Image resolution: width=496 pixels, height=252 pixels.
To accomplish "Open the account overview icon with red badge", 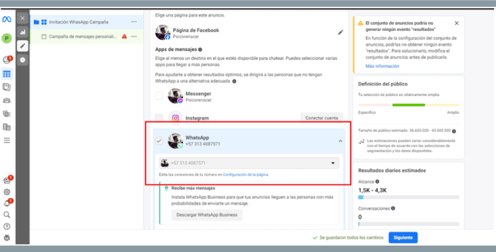I will pos(7,60).
